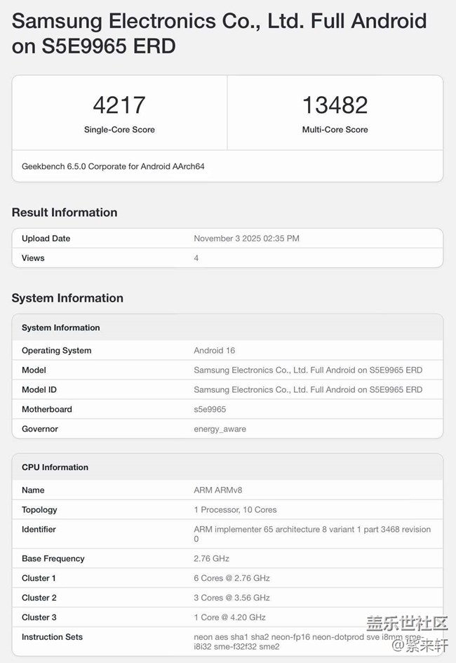The width and height of the screenshot is (456, 663).
Task: Click the Model row device name value
Action: click(308, 370)
